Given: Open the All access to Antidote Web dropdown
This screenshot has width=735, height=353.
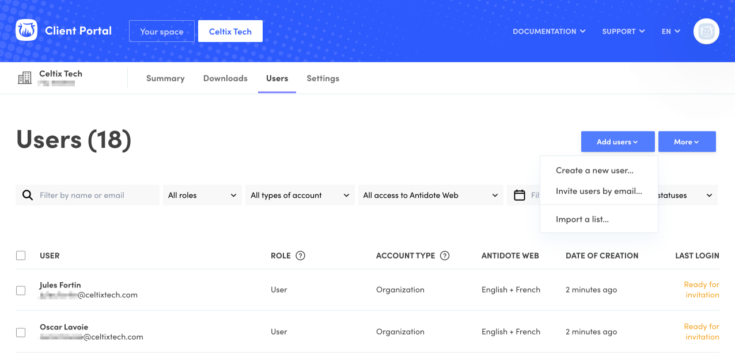Looking at the screenshot, I should (x=431, y=195).
